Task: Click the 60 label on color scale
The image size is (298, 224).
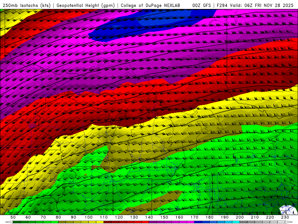Action: pyautogui.click(x=28, y=217)
